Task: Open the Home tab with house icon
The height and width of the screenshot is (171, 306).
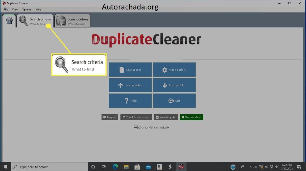Action: coord(9,21)
